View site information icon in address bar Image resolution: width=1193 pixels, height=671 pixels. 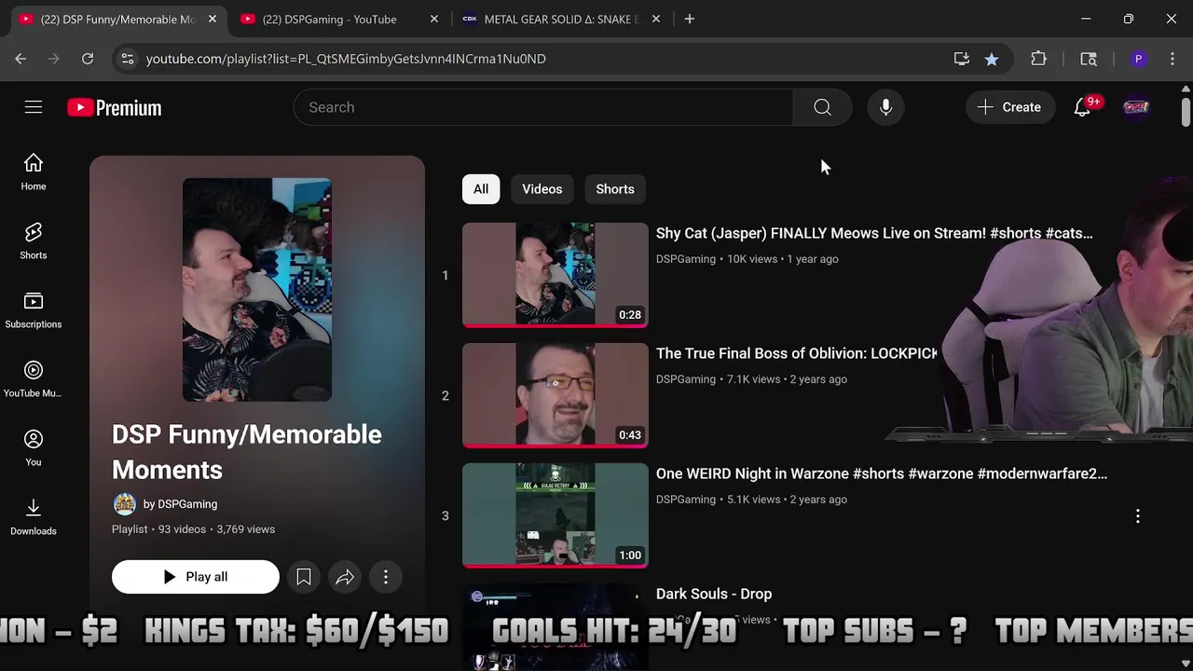click(x=128, y=59)
